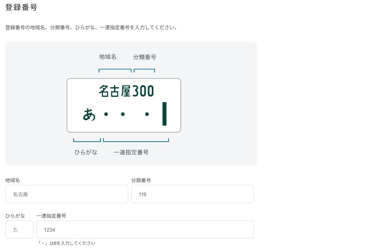
Task: Click the 地域名 label above the plate
Action: pos(108,57)
